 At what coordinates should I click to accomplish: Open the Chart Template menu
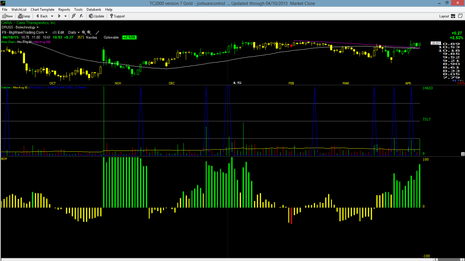tap(42, 10)
